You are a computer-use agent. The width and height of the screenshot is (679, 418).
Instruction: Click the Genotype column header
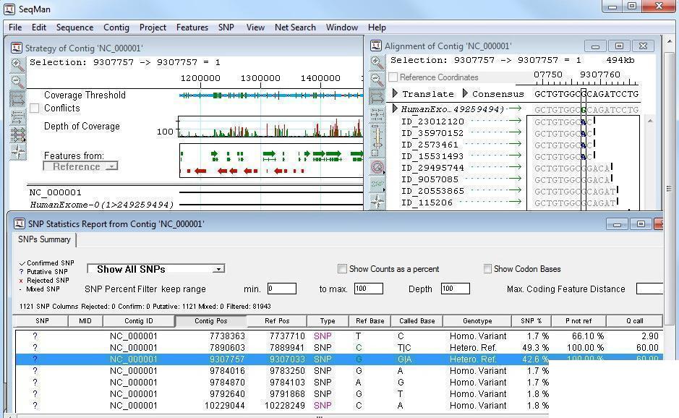[x=477, y=321]
